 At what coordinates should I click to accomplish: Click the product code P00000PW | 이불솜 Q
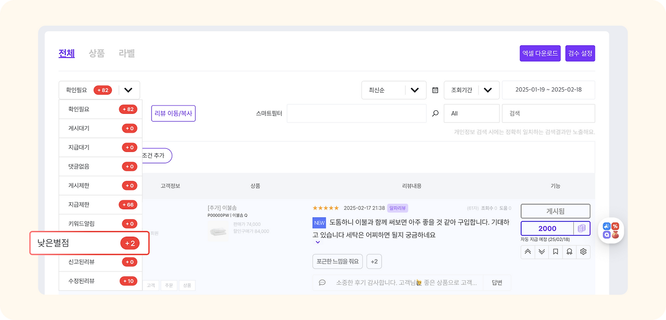pos(227,215)
